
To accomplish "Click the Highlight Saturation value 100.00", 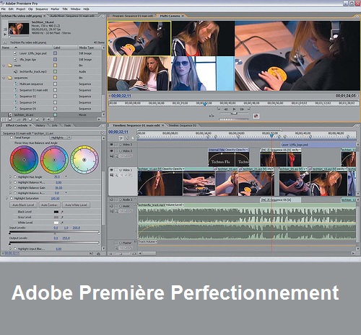I will 55,198.
